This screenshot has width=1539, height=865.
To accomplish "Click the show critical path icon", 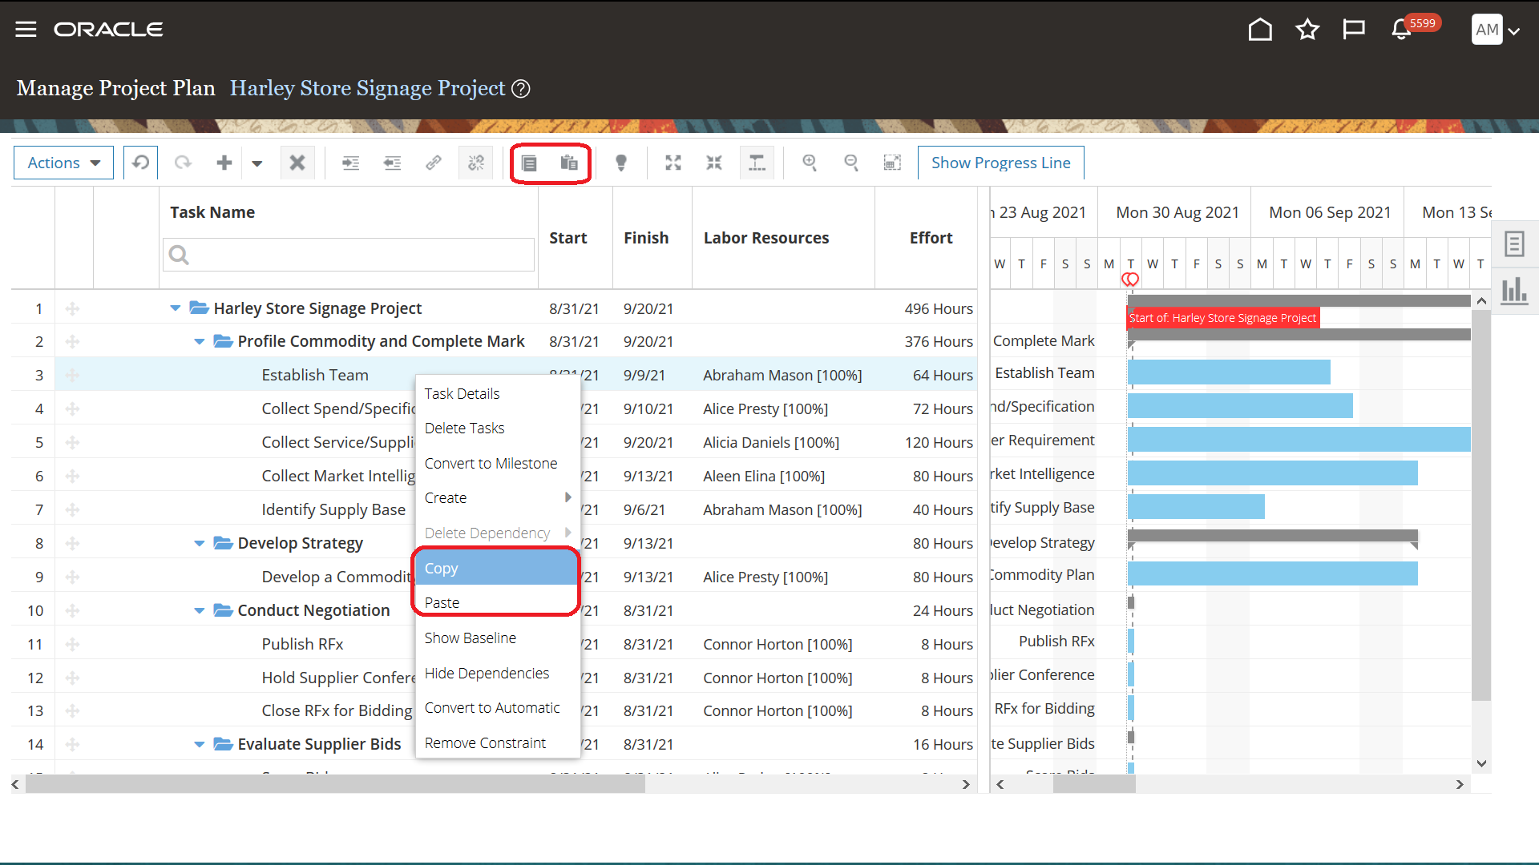I will coord(757,163).
